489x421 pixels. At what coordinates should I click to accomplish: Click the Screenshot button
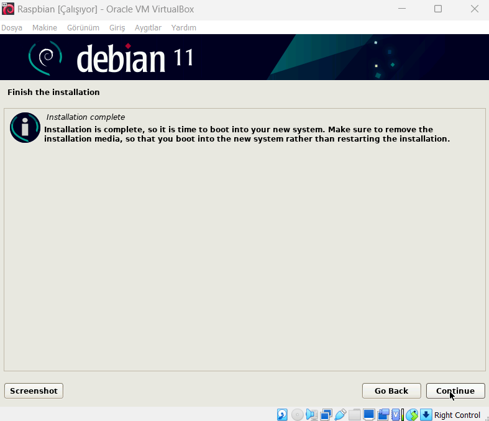(34, 391)
